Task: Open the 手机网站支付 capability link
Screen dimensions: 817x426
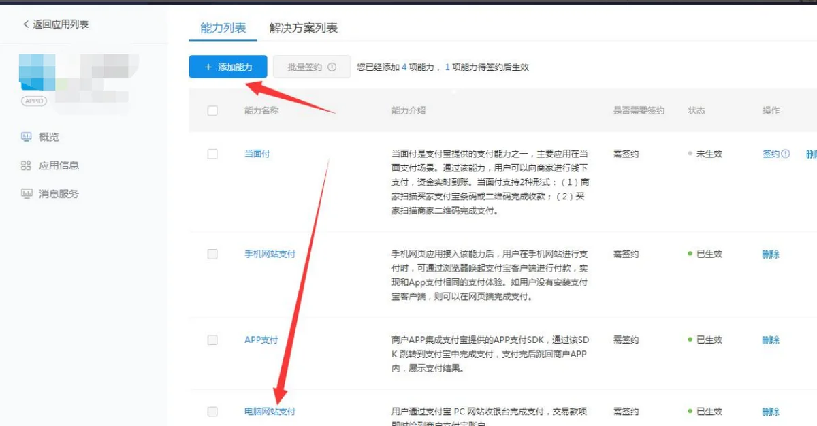Action: [270, 254]
